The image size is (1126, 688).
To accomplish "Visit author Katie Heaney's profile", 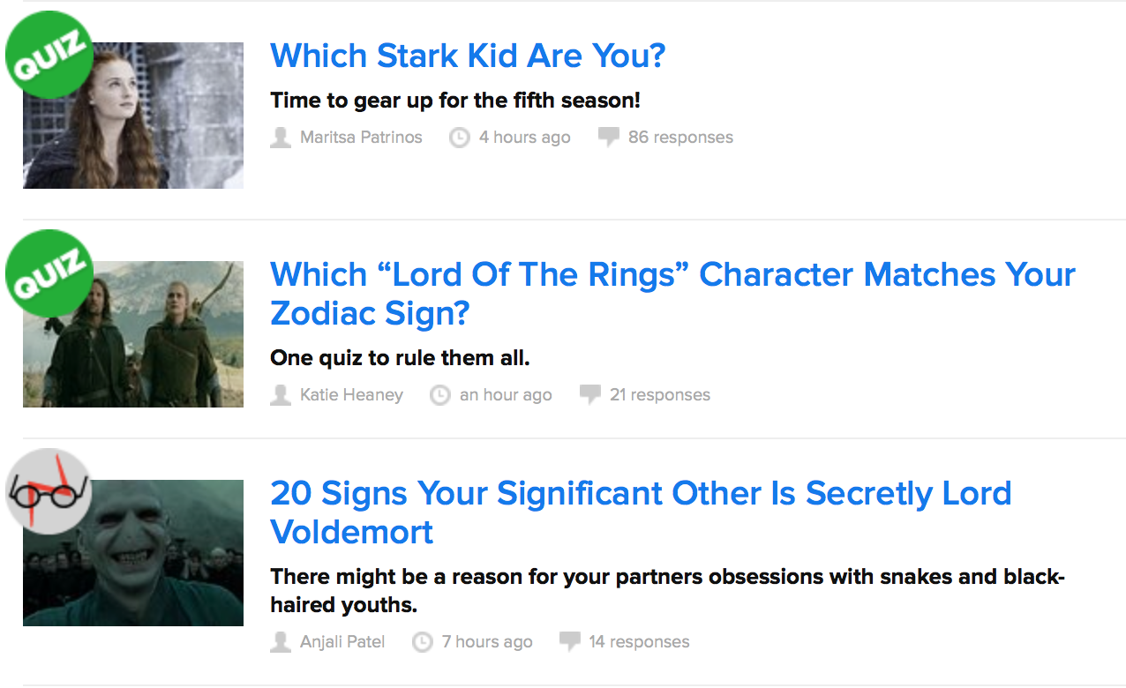I will pos(351,395).
